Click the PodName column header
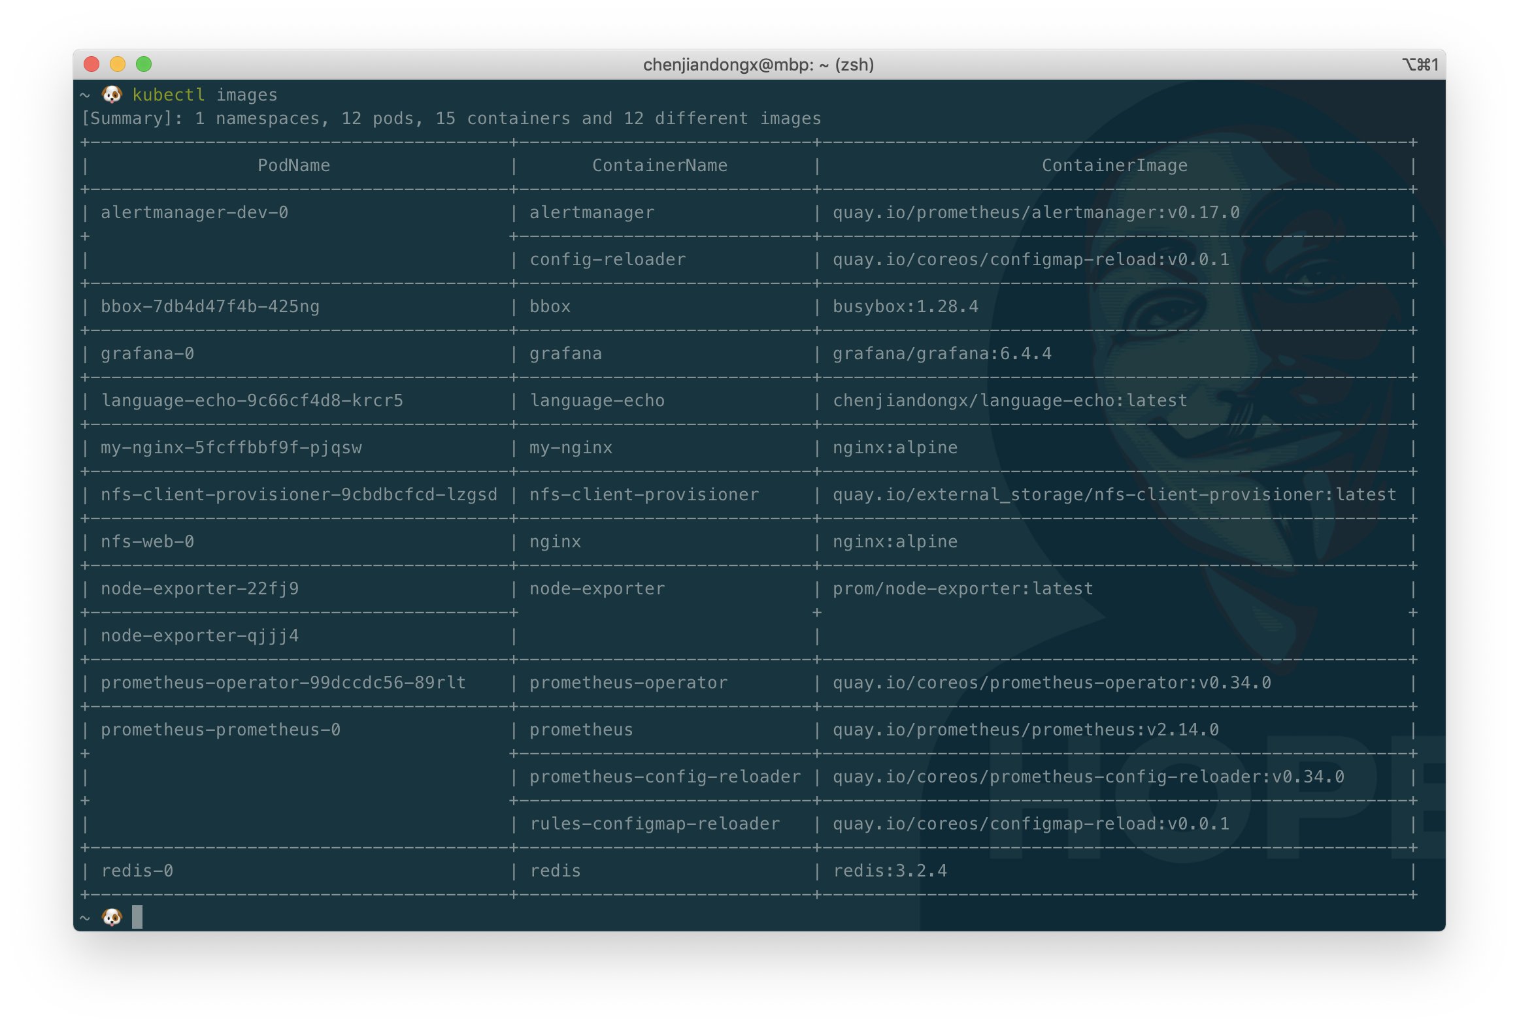Screen dimensions: 1519x1028 click(294, 165)
